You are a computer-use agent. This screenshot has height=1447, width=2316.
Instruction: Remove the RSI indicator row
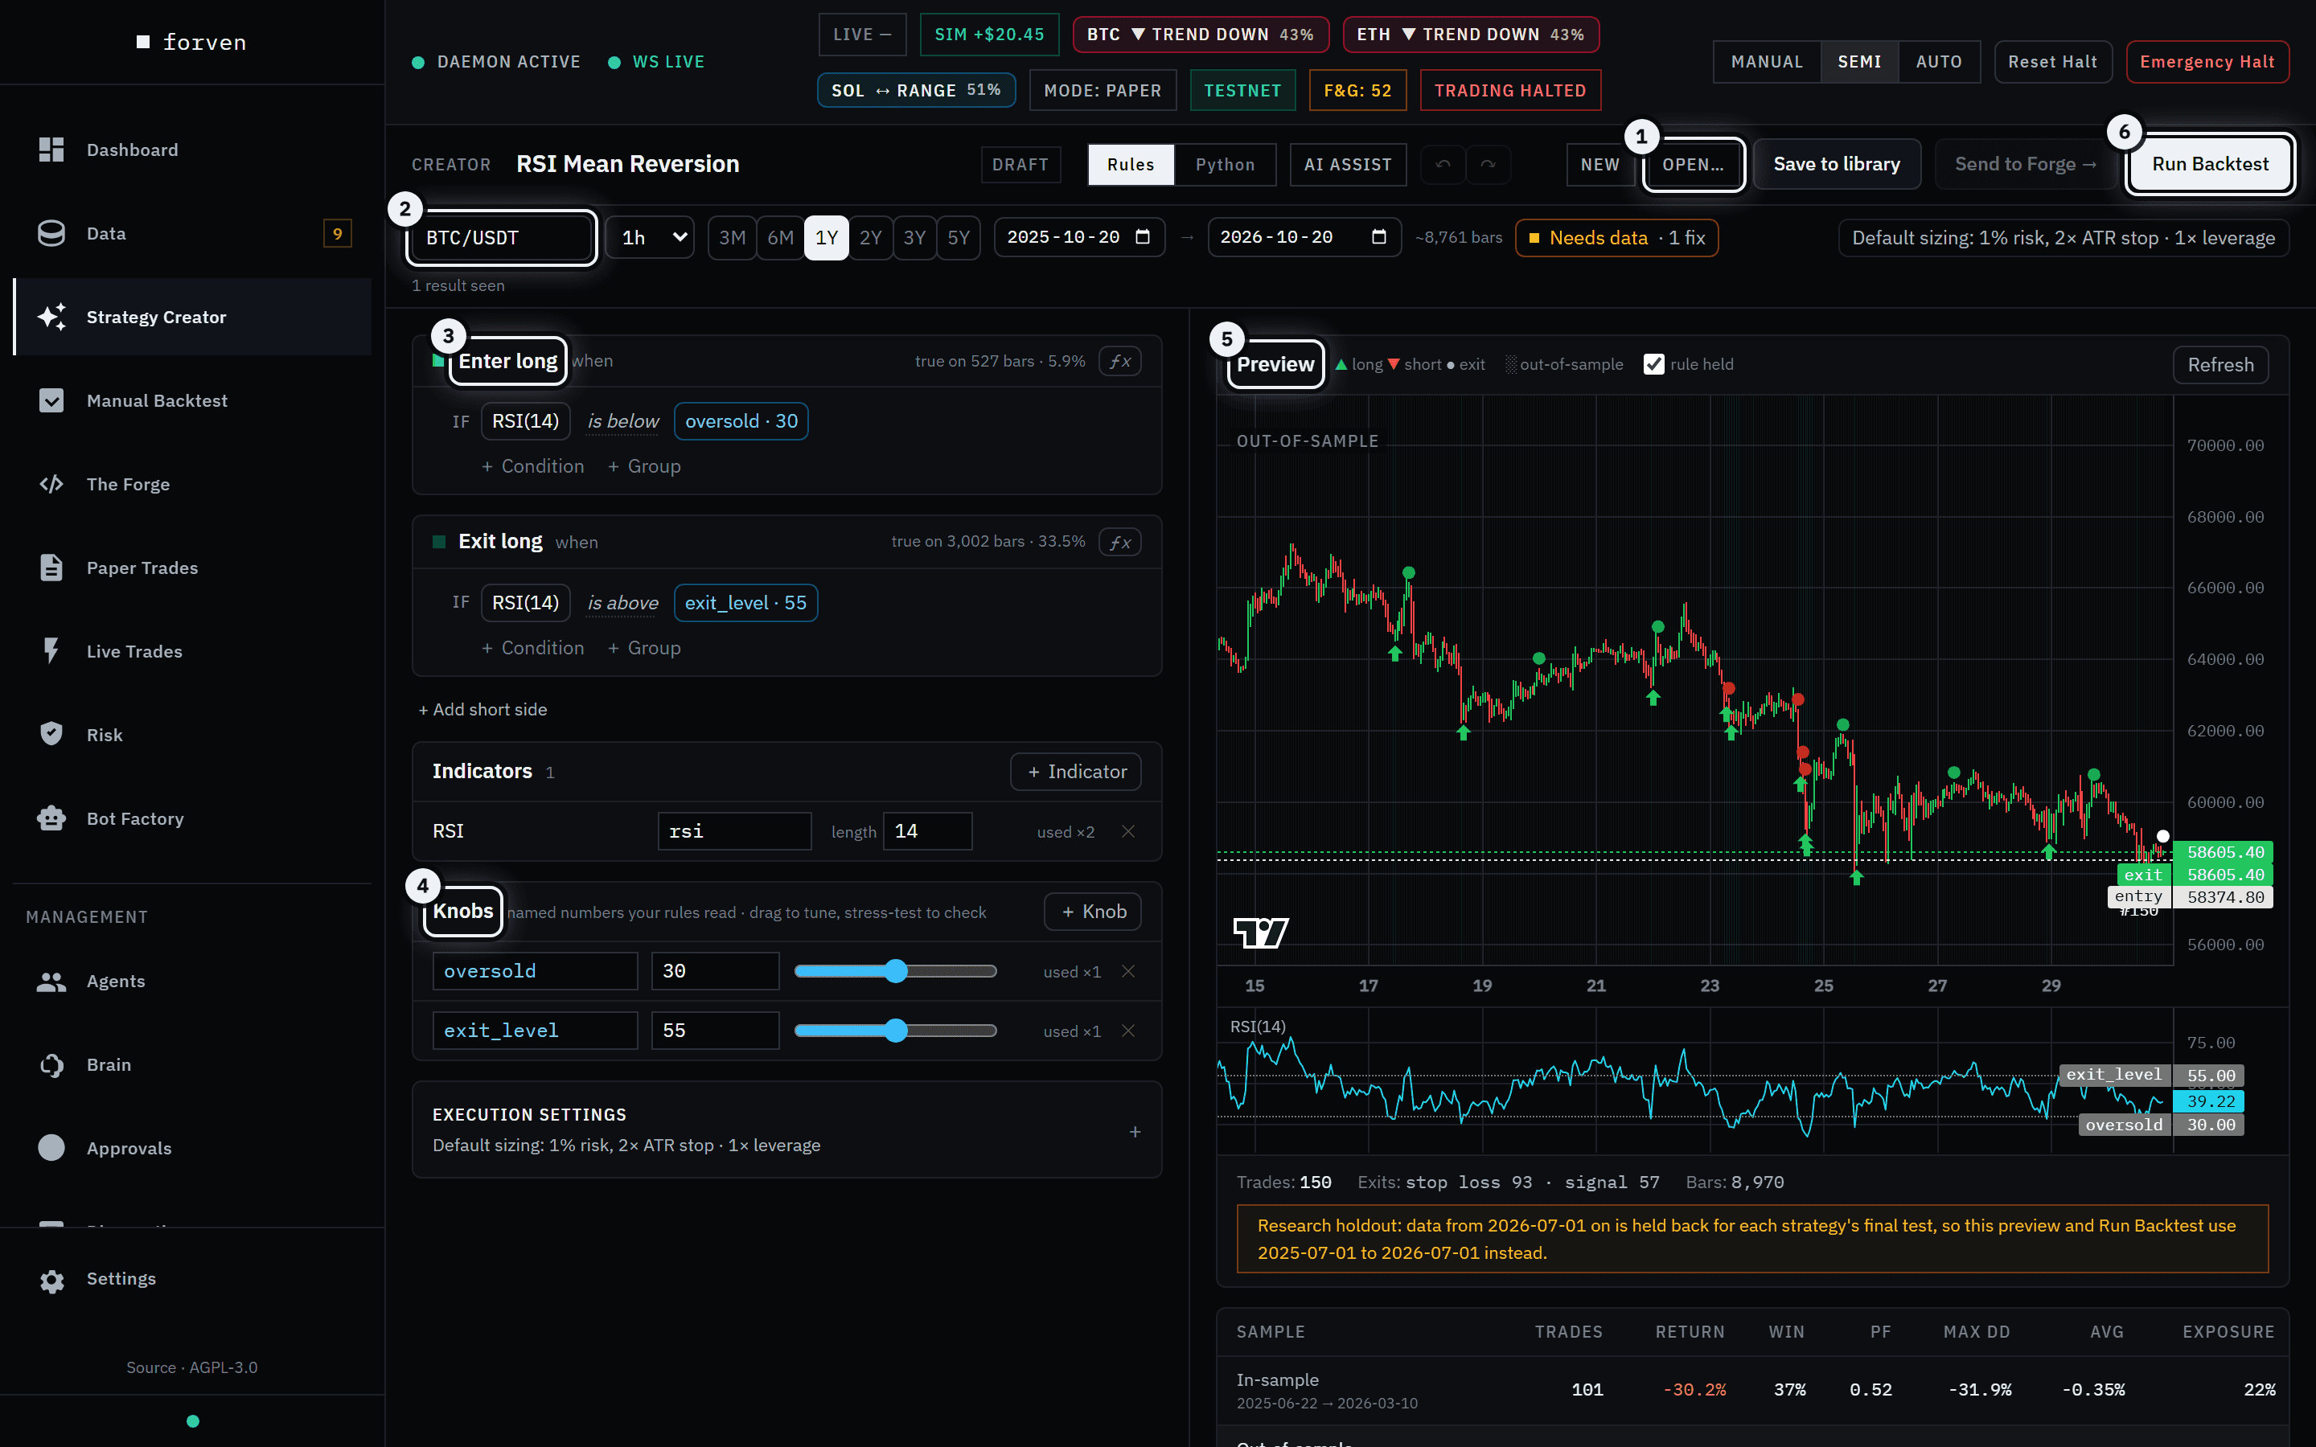[1128, 830]
